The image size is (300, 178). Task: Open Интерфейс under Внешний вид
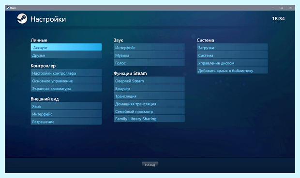pyautogui.click(x=66, y=113)
